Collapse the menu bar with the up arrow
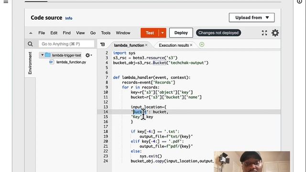306x172 pixels. pyautogui.click(x=31, y=33)
